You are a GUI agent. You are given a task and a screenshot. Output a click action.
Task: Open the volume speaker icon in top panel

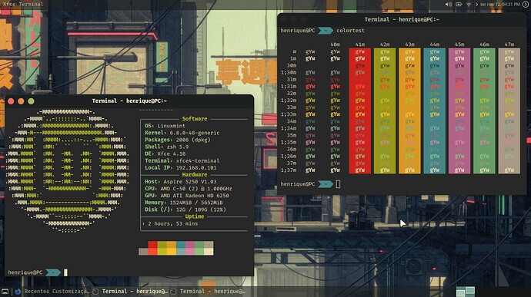coord(449,5)
